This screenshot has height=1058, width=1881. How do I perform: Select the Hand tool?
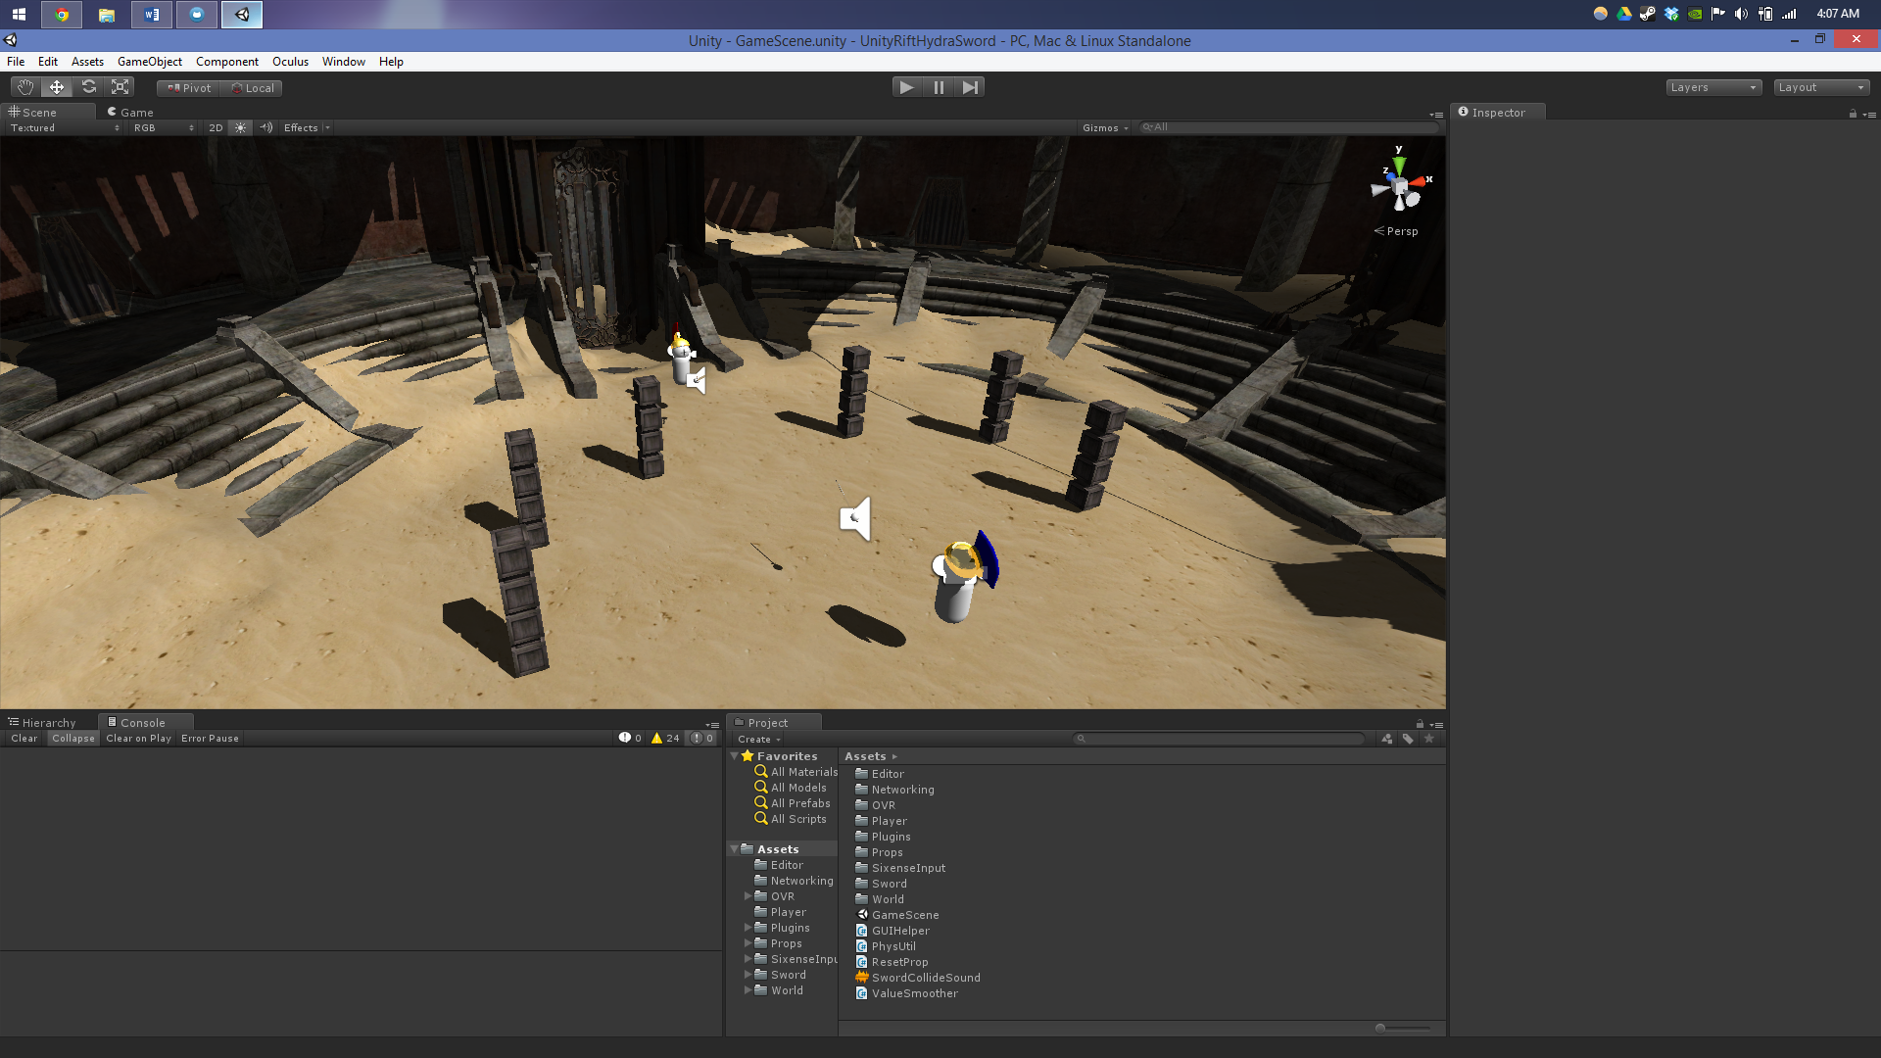point(25,87)
